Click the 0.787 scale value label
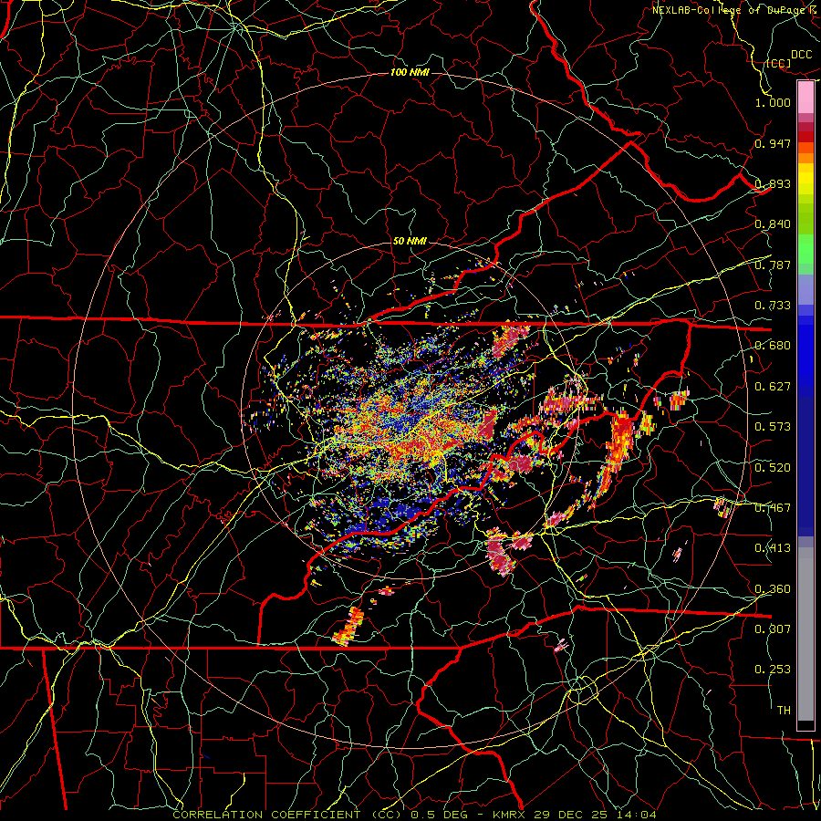The image size is (821, 821). (773, 265)
